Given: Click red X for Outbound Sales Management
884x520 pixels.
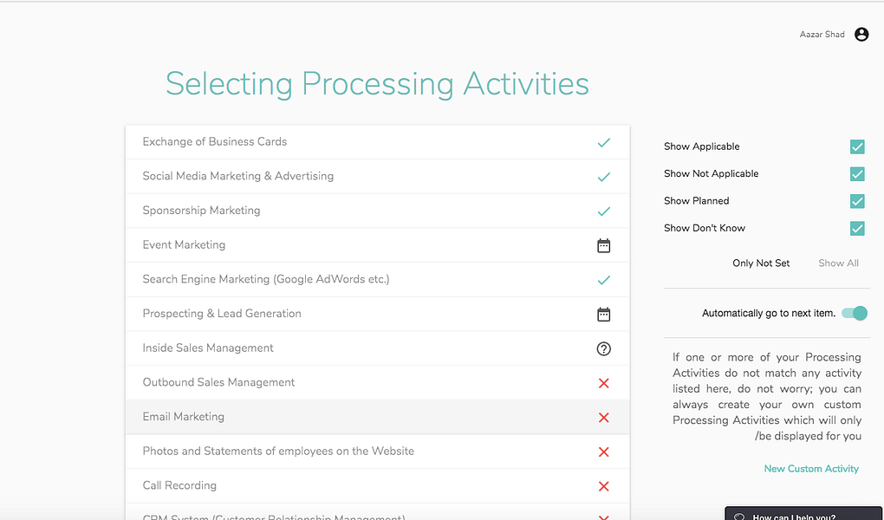Looking at the screenshot, I should pyautogui.click(x=604, y=383).
